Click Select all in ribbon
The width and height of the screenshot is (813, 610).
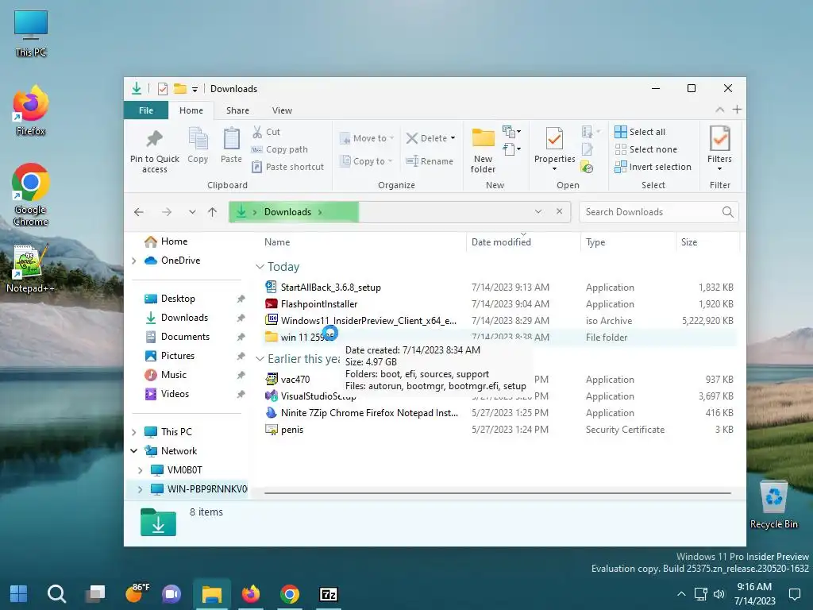point(640,132)
